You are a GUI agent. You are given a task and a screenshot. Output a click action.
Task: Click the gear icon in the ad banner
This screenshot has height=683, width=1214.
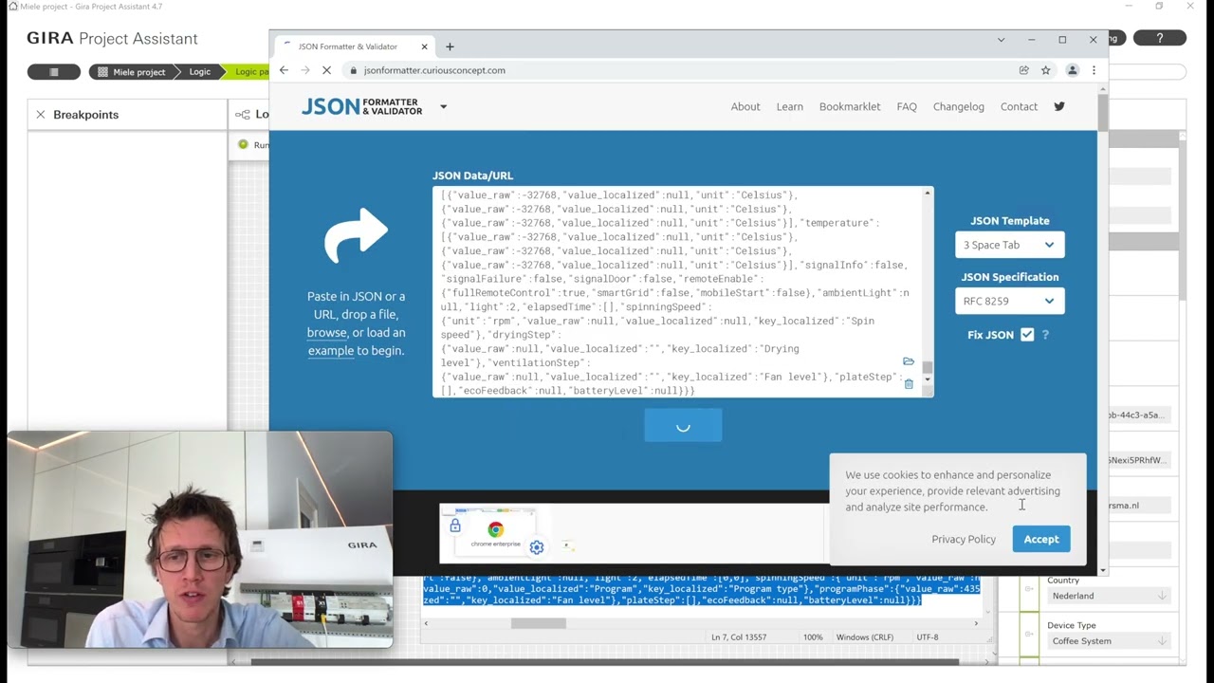pyautogui.click(x=537, y=547)
